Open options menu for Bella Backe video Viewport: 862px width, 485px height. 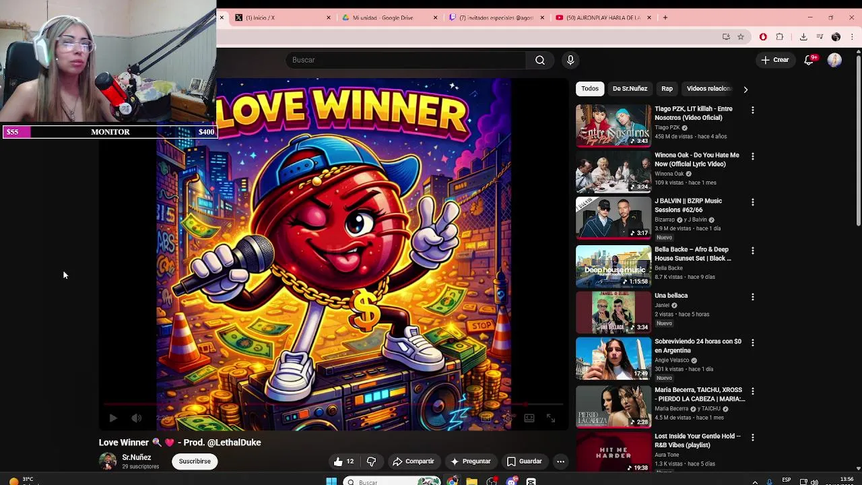(752, 251)
